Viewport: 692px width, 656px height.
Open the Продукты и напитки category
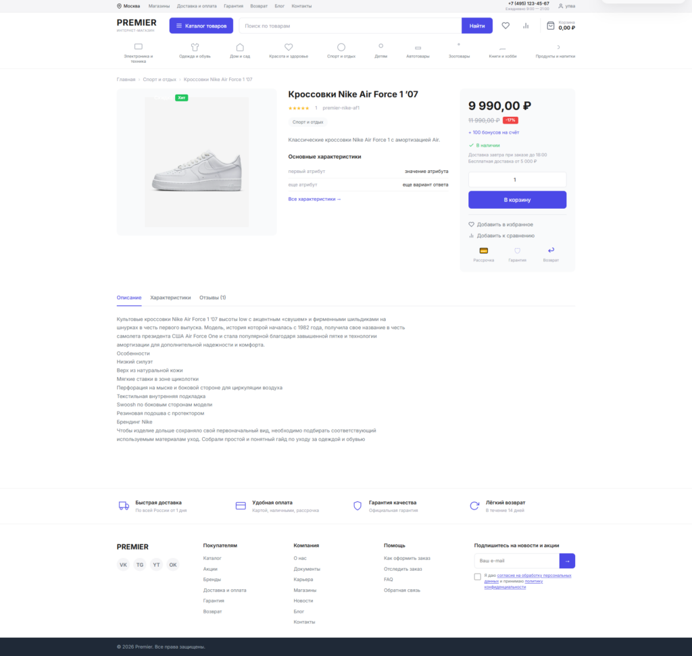point(555,51)
